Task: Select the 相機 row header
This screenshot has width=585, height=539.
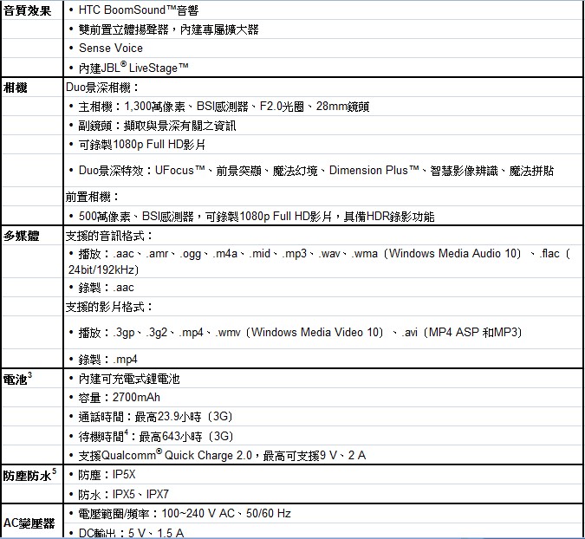Action: pos(16,88)
